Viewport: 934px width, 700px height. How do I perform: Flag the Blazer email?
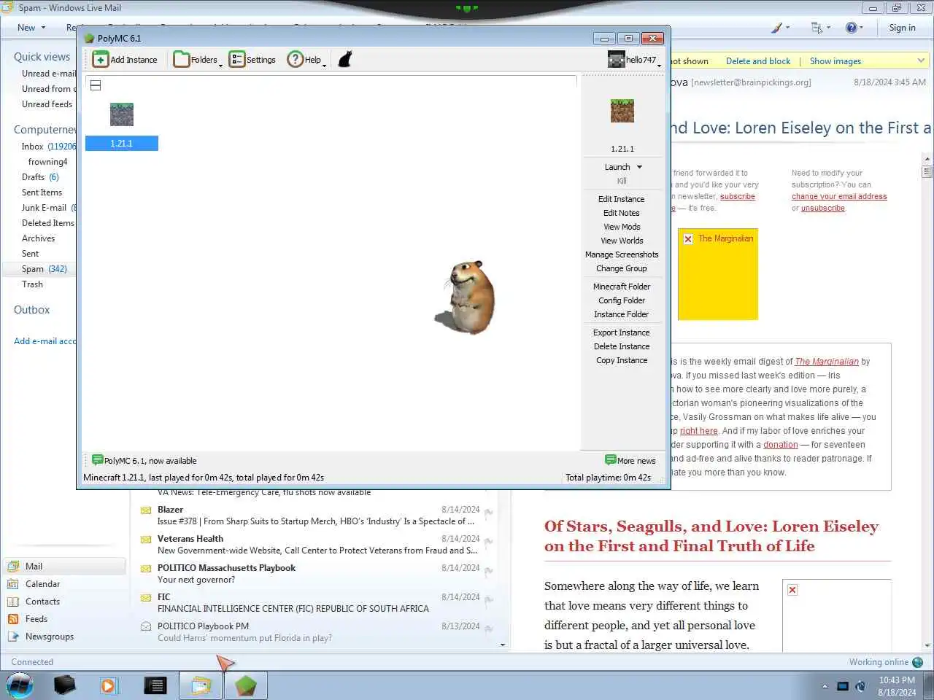[x=489, y=513]
